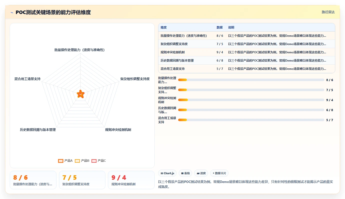
Task: Click the description cell in 规则冲突检测机制 row
Action: (x=277, y=52)
